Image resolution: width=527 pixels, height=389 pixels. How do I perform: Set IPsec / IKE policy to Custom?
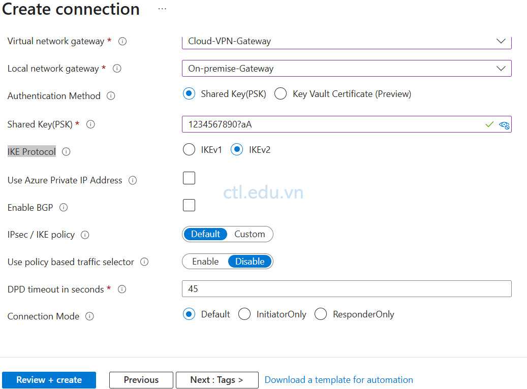click(x=250, y=234)
